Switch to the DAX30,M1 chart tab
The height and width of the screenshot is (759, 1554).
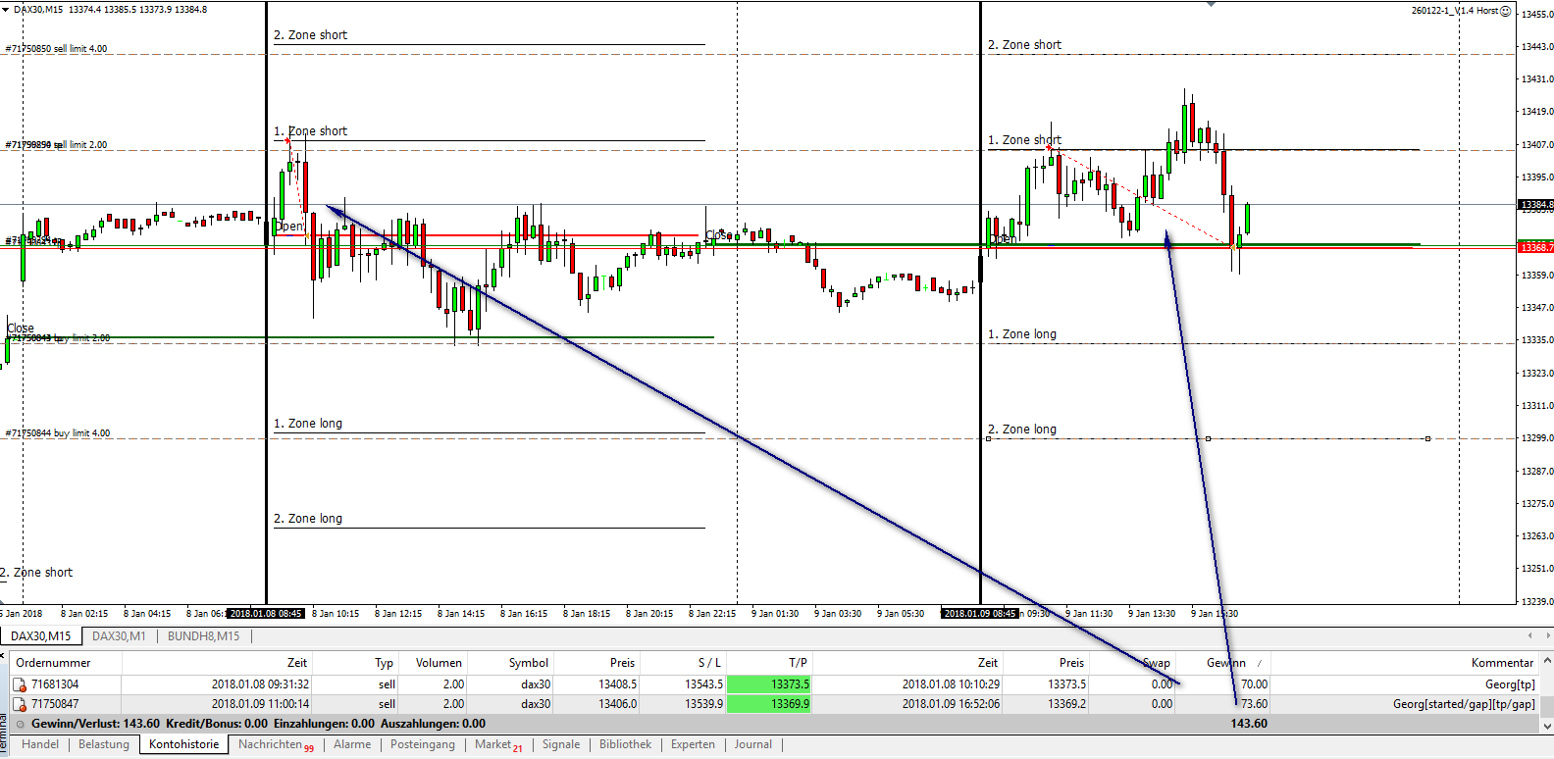[119, 636]
